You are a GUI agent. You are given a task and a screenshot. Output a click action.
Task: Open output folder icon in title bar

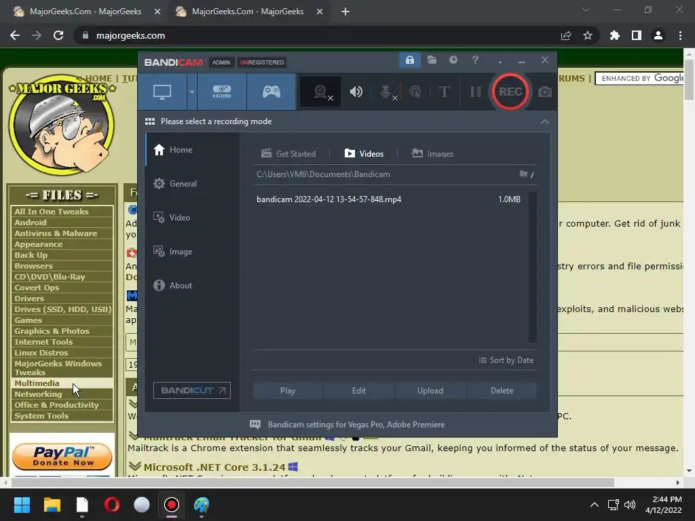coord(432,60)
